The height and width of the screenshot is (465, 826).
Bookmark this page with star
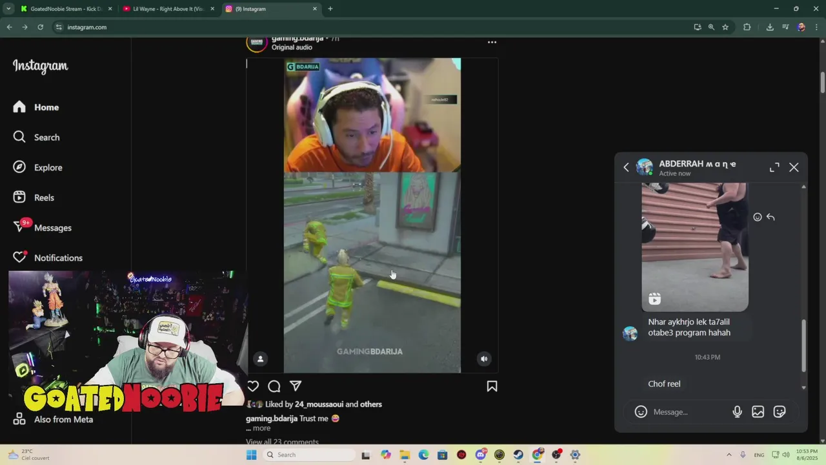pyautogui.click(x=725, y=27)
